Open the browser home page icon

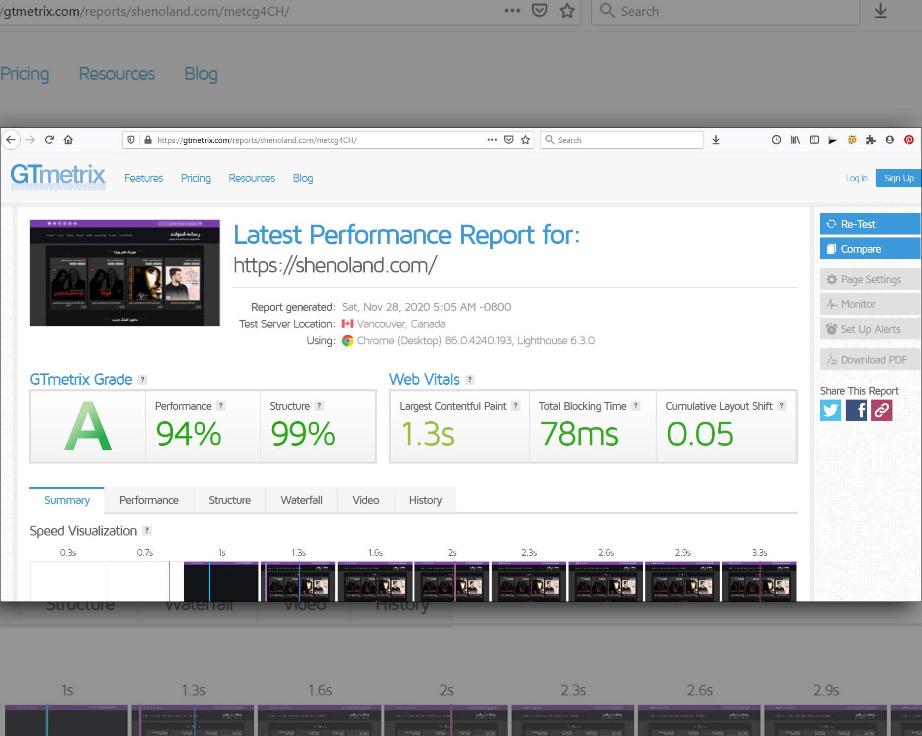coord(68,140)
